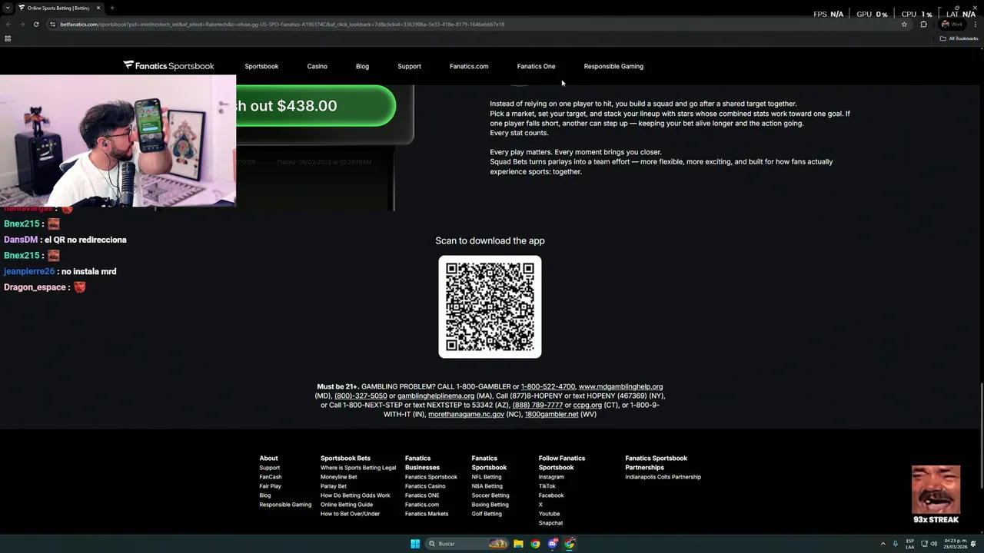Image resolution: width=984 pixels, height=553 pixels.
Task: Open the Blog nav item
Action: 362,66
